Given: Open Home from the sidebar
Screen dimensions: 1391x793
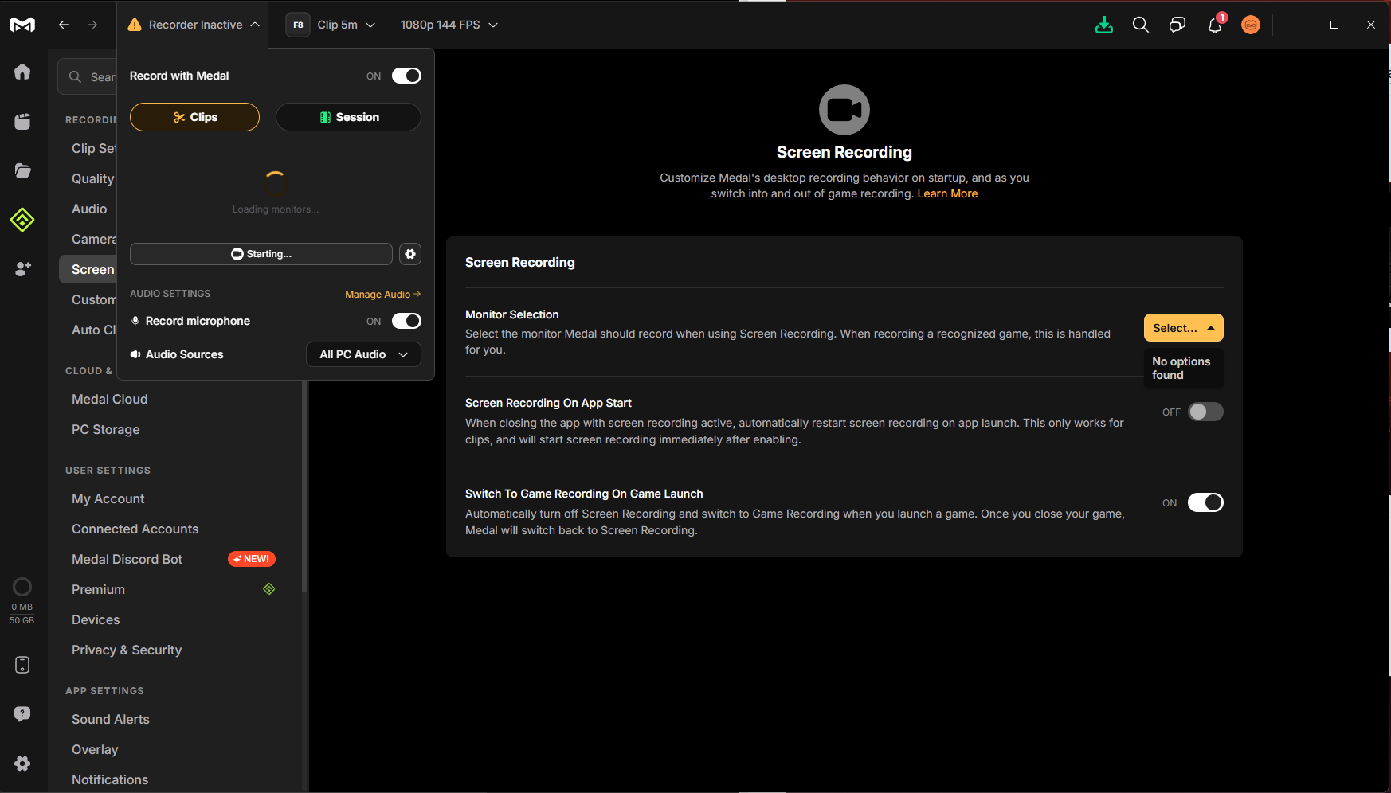Looking at the screenshot, I should coord(22,72).
